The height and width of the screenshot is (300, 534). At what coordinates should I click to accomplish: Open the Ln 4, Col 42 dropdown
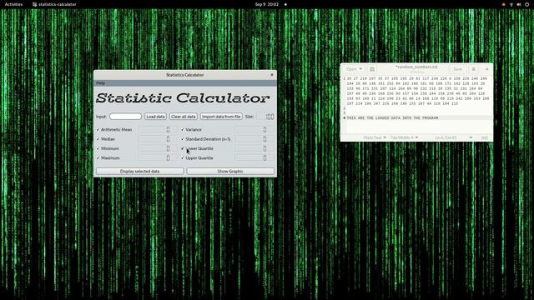coord(454,137)
